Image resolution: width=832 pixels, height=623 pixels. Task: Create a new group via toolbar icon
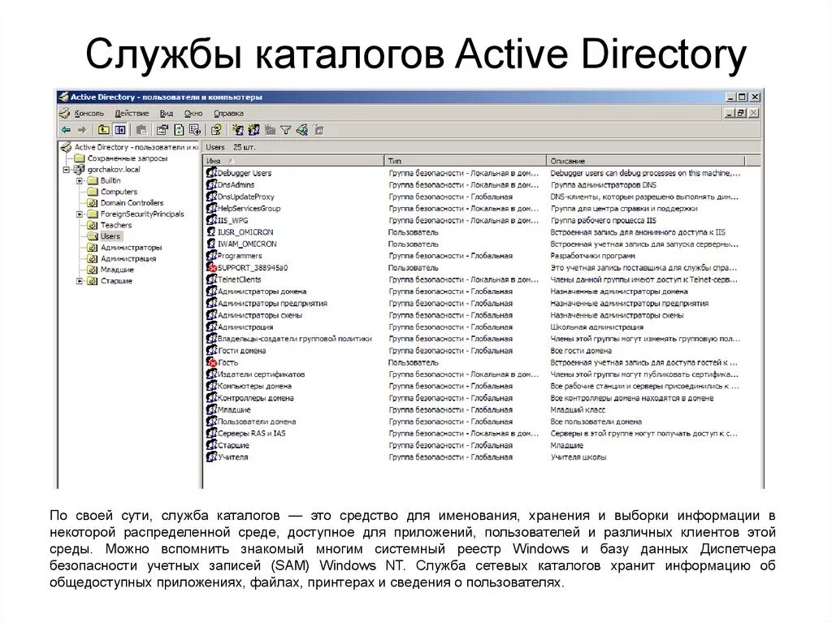[254, 130]
